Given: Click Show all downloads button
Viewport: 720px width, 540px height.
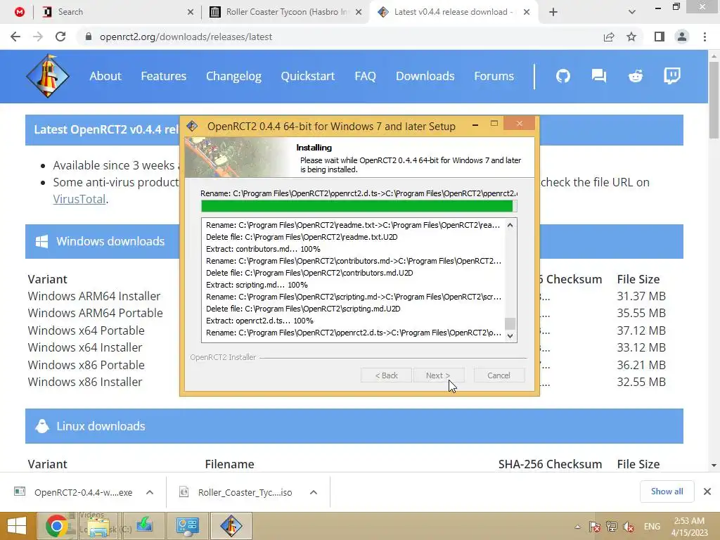Looking at the screenshot, I should click(667, 491).
